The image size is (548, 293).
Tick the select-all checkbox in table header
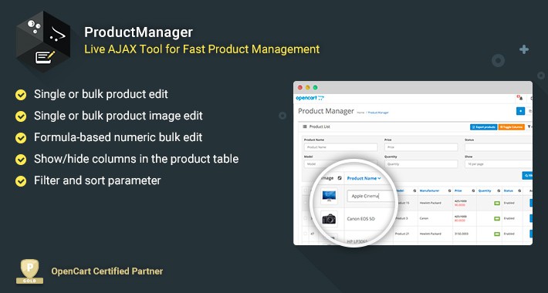(305, 190)
